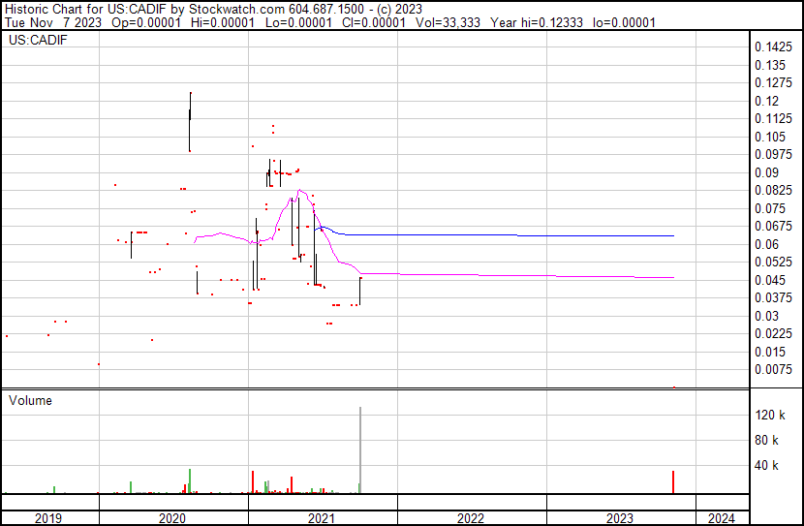Click the 40 k volume axis label
Viewport: 804px width, 526px height.
pyautogui.click(x=767, y=465)
